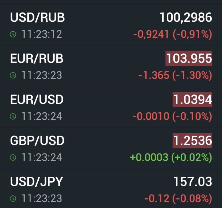Click the clock icon under GBP/USD

click(x=13, y=158)
